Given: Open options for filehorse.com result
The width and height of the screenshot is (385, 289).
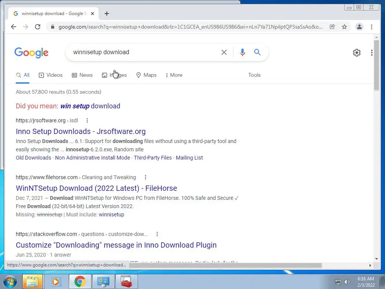Looking at the screenshot, I should 146,177.
